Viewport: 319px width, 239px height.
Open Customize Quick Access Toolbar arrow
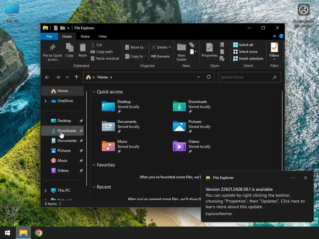pyautogui.click(x=68, y=28)
